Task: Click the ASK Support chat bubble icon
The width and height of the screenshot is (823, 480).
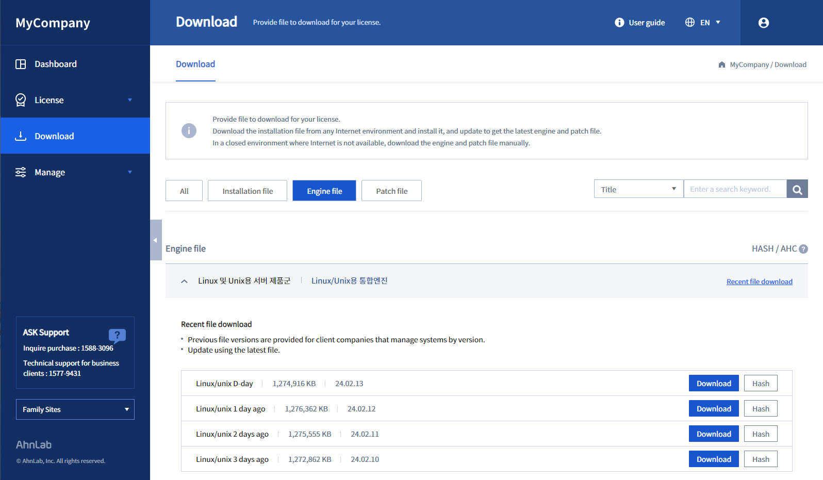Action: pos(118,336)
